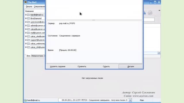Select the zakaz_webmoney folder icon
The width and height of the screenshot is (184, 103).
(x=29, y=43)
